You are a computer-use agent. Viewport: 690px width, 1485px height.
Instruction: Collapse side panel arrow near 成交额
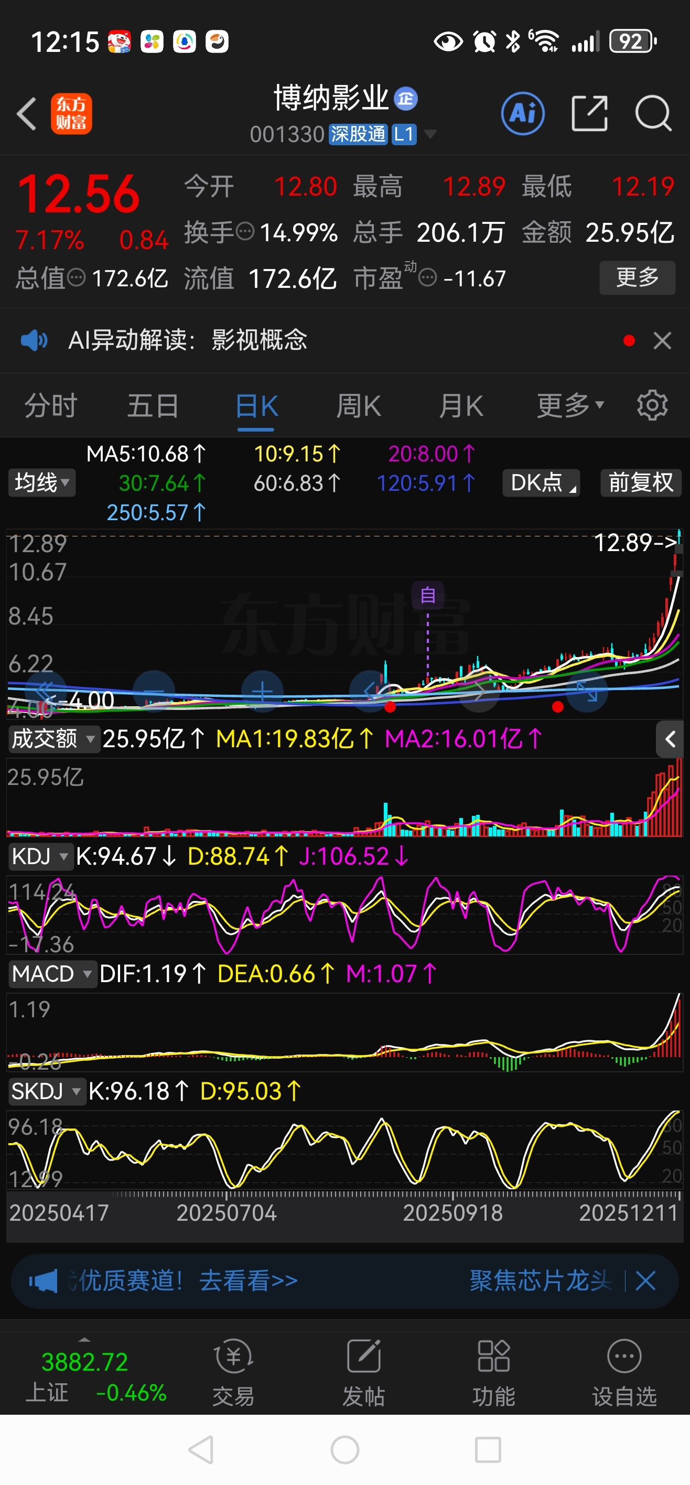pos(670,739)
